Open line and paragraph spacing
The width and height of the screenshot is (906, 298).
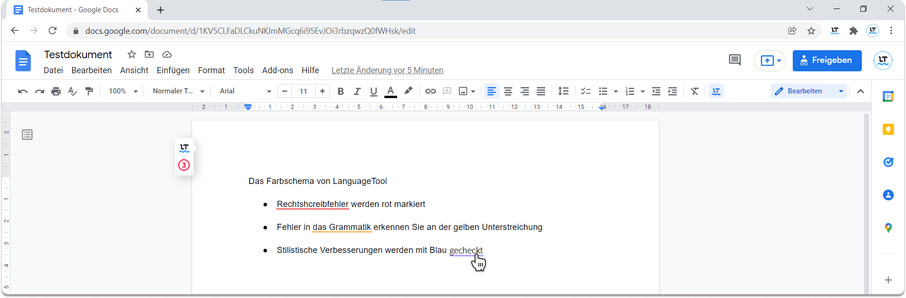click(x=563, y=91)
